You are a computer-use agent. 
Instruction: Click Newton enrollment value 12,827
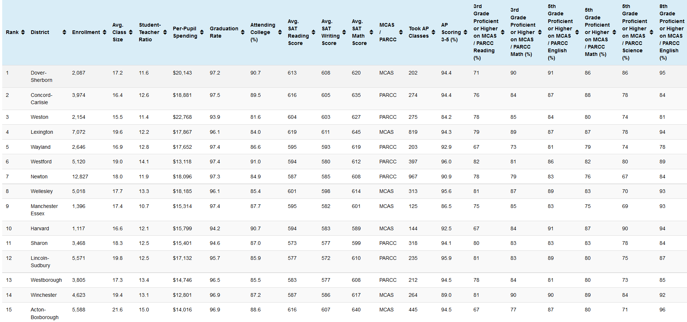click(x=80, y=177)
